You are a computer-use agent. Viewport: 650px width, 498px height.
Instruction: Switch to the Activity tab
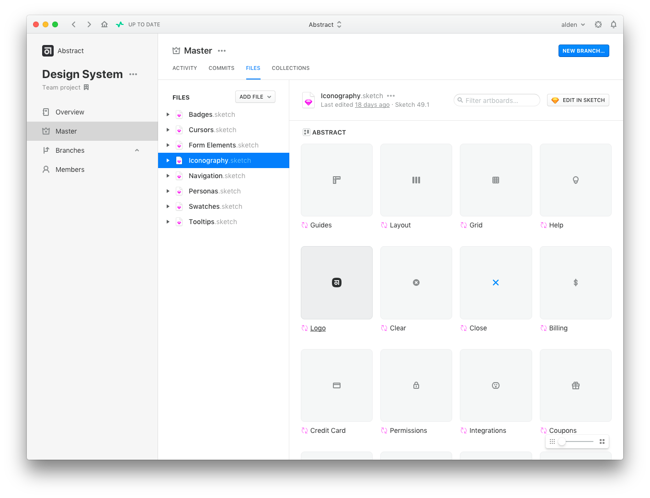tap(185, 68)
